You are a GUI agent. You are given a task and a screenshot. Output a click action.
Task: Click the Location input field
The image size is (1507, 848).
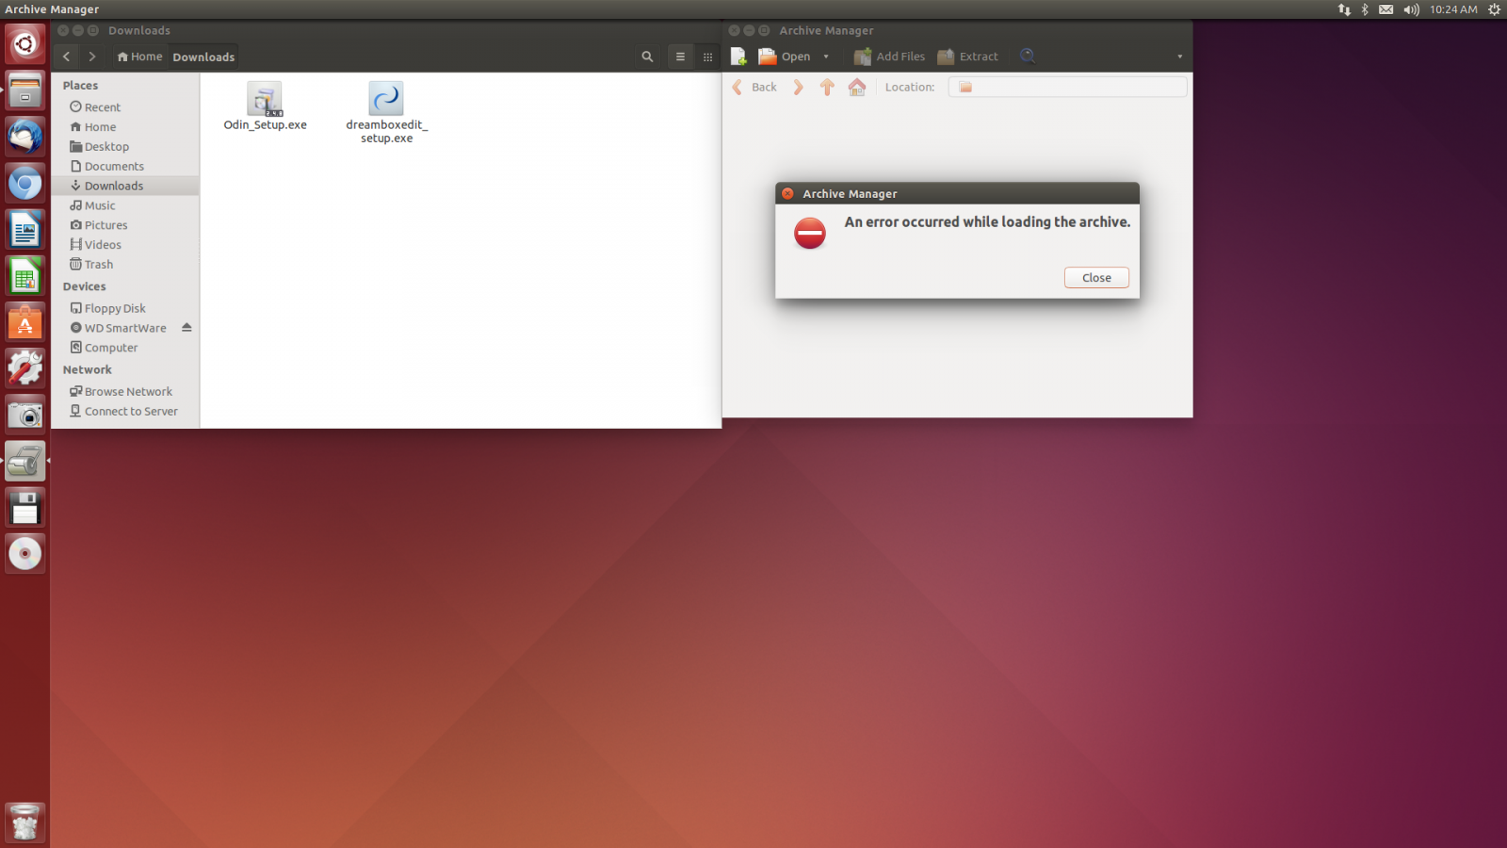tap(1067, 87)
